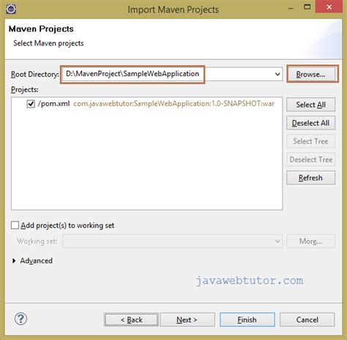Open the help question mark icon

pyautogui.click(x=20, y=319)
